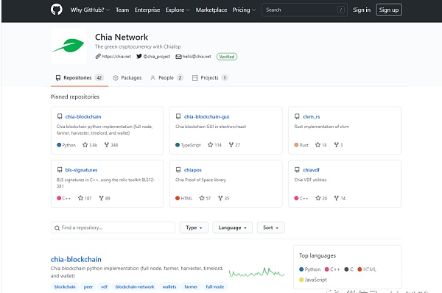Click the Verified badge
The height and width of the screenshot is (293, 442).
tap(227, 57)
